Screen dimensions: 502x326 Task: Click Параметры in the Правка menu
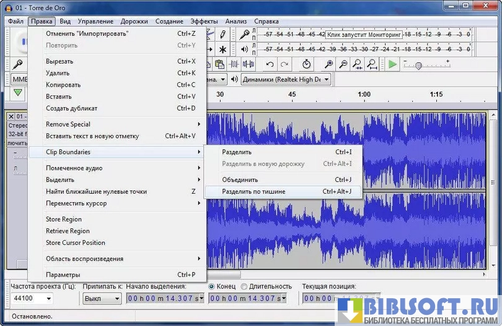pyautogui.click(x=63, y=275)
